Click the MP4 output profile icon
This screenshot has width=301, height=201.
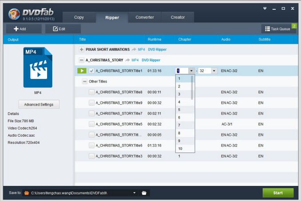point(38,67)
